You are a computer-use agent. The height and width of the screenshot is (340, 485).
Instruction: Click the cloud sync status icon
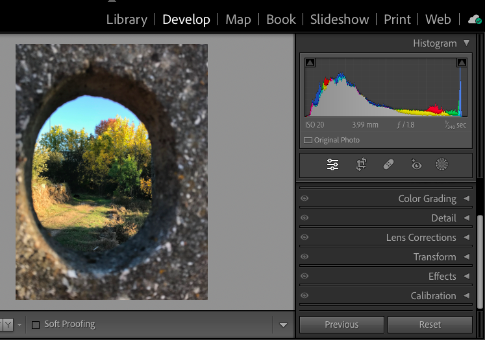coord(475,19)
